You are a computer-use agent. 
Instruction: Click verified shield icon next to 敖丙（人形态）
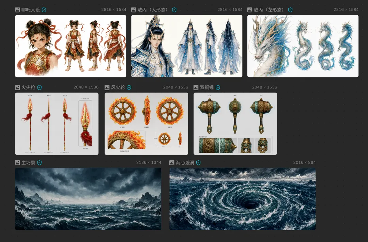coord(174,10)
